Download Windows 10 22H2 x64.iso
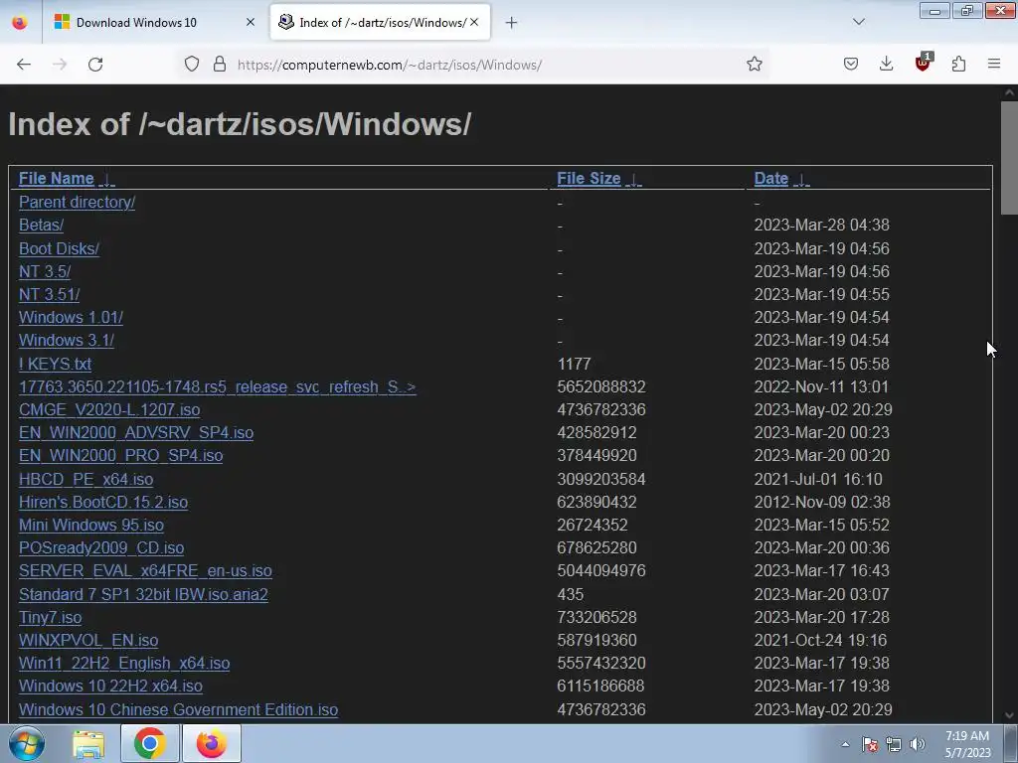This screenshot has width=1018, height=763. (x=110, y=686)
